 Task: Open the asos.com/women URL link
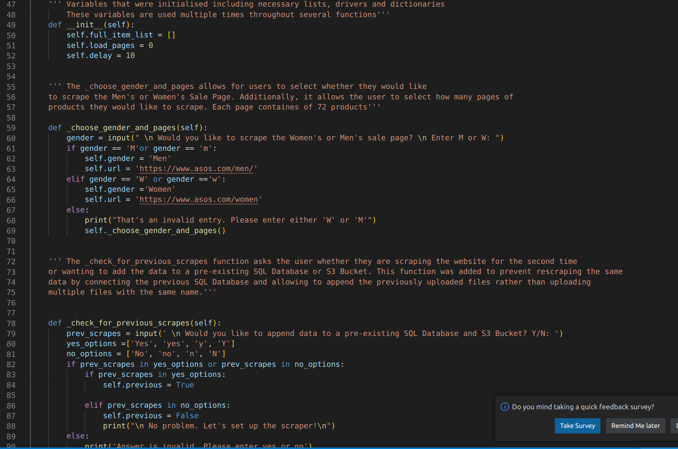pos(199,199)
